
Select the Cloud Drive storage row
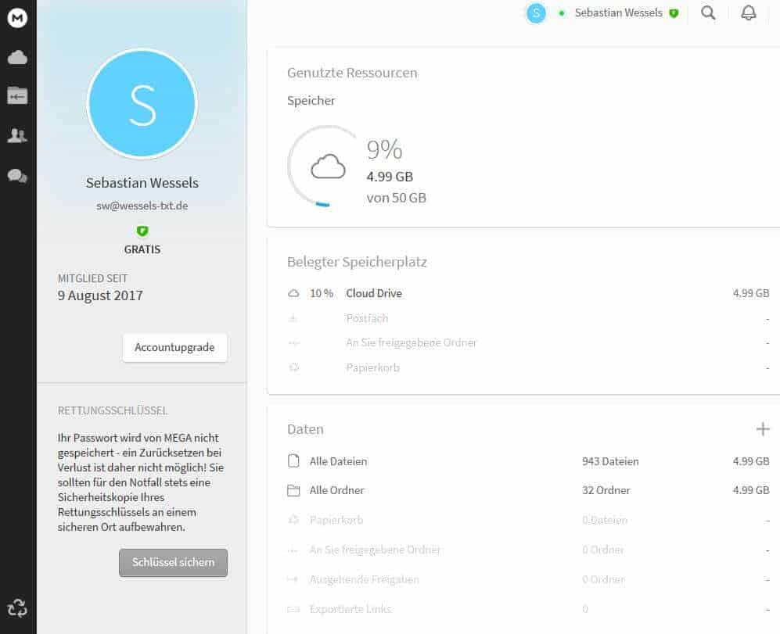pos(528,293)
